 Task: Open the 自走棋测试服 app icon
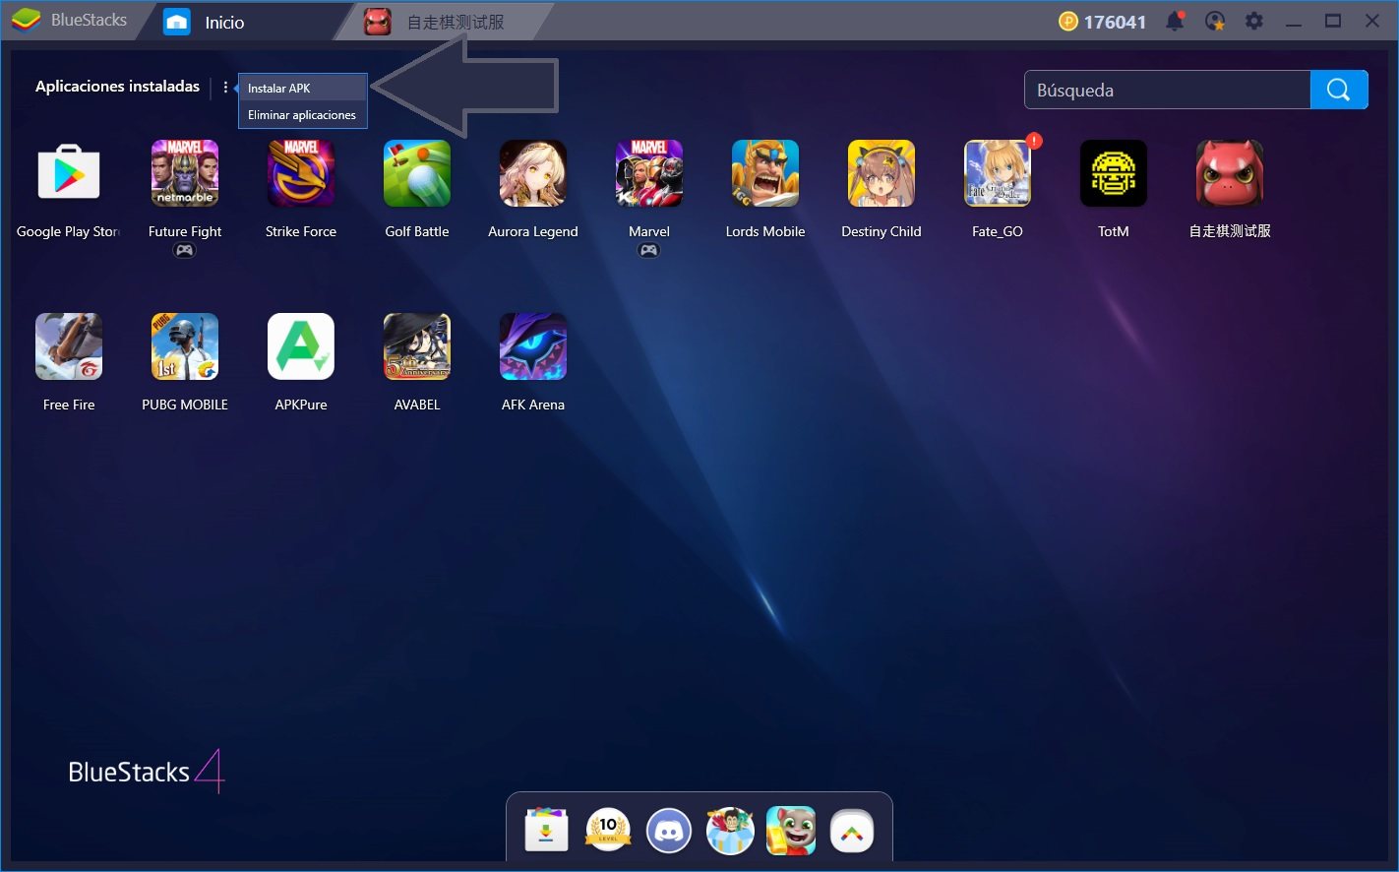pos(1230,173)
